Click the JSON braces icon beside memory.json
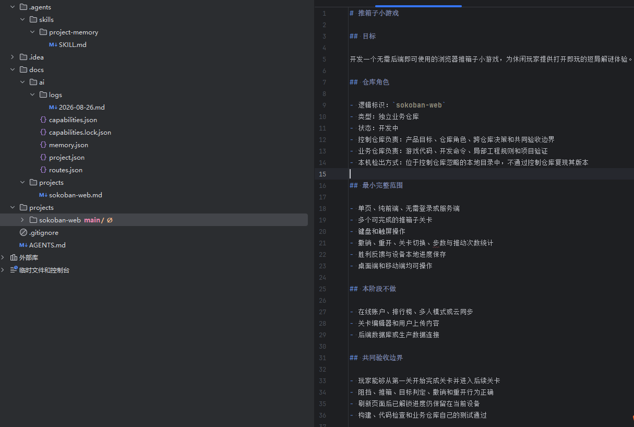The image size is (634, 427). pos(43,145)
